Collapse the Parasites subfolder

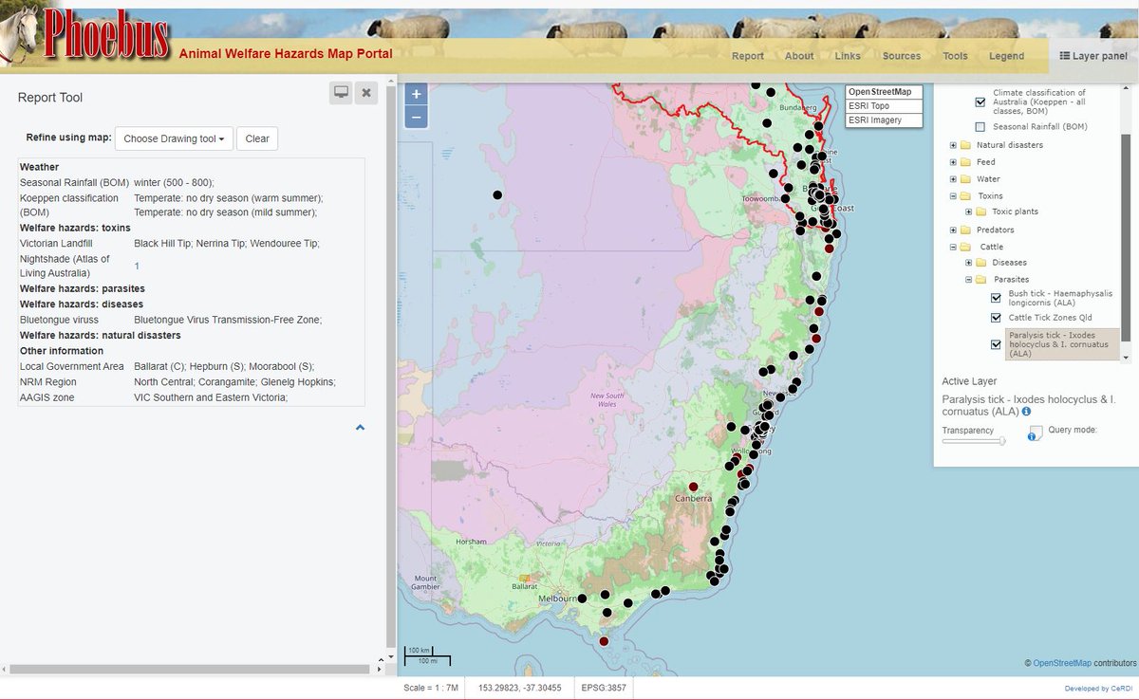pyautogui.click(x=969, y=280)
